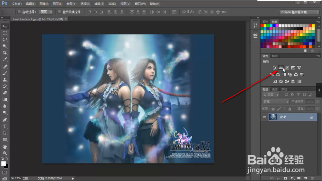The image size is (322, 181).
Task: Select the Move tool
Action: (x=5, y=26)
